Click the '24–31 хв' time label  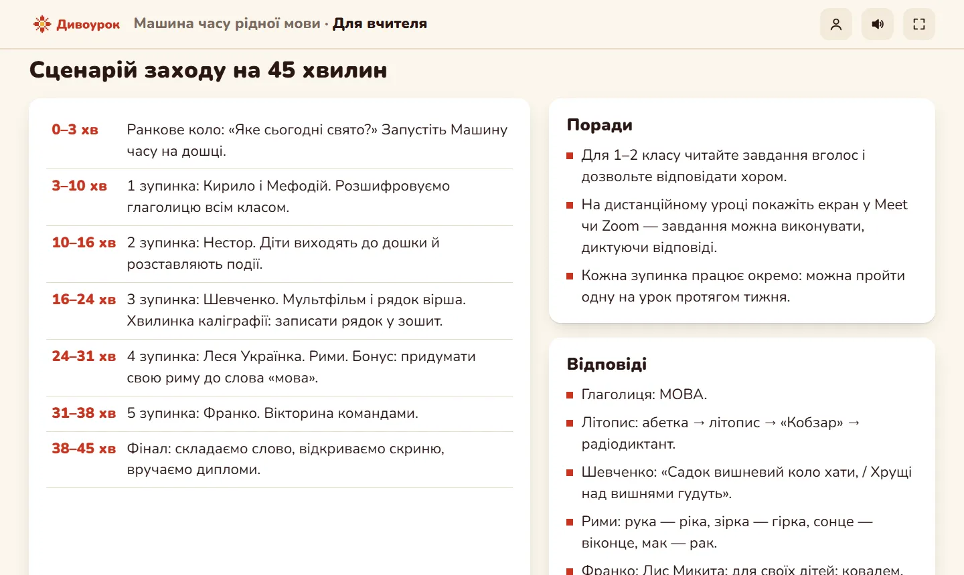coord(84,356)
